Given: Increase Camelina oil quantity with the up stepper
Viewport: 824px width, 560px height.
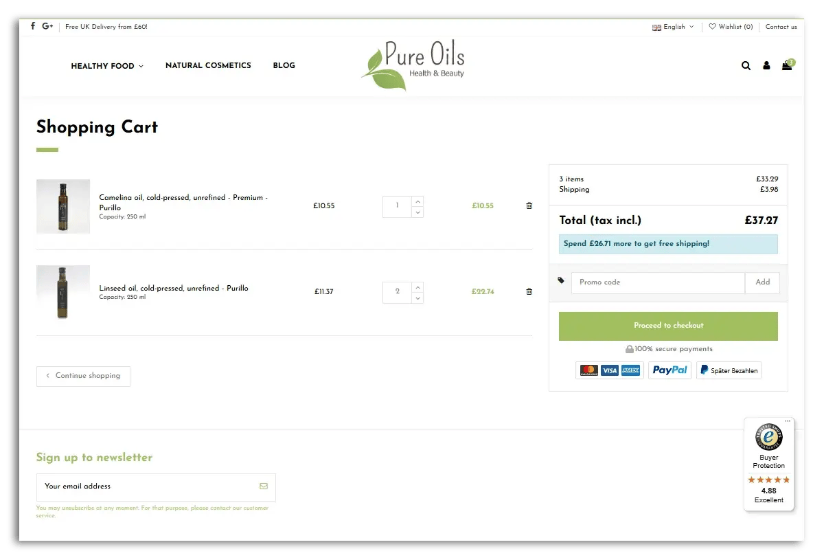Looking at the screenshot, I should 417,201.
